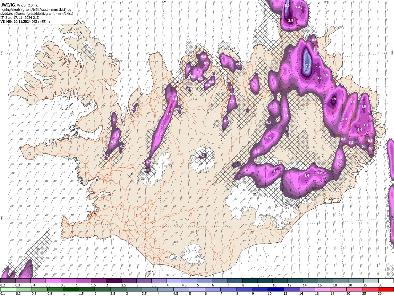The width and height of the screenshot is (394, 296).
Task: Pick the upper scale dark teal swatch at 8
Action: 250,281
